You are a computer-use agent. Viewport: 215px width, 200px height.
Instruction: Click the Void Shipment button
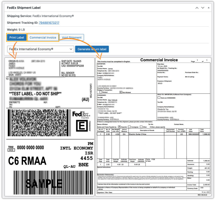point(72,37)
